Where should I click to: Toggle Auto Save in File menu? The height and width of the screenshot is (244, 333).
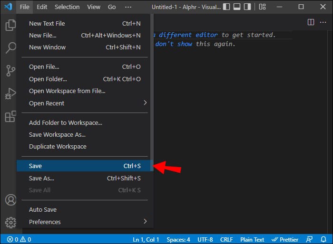(43, 210)
